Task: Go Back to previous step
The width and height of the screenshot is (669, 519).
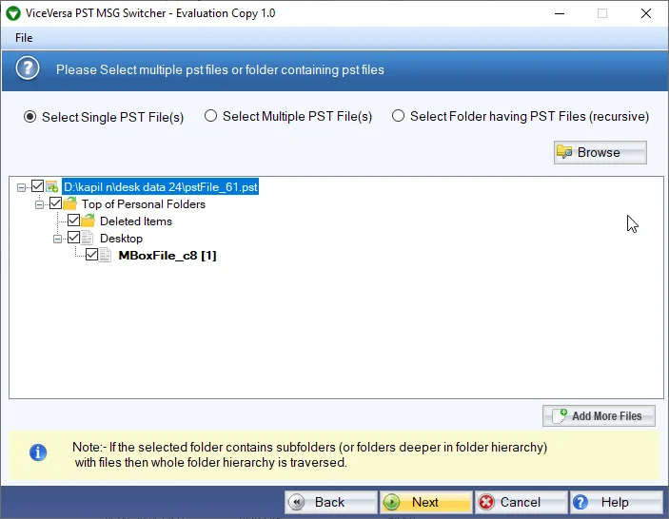Action: [331, 503]
